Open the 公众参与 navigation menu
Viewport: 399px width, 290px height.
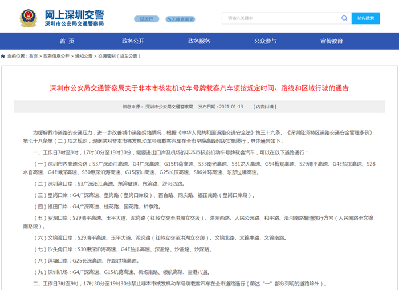(266, 41)
